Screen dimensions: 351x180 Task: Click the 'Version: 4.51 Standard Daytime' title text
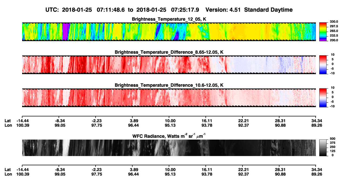click(249, 10)
